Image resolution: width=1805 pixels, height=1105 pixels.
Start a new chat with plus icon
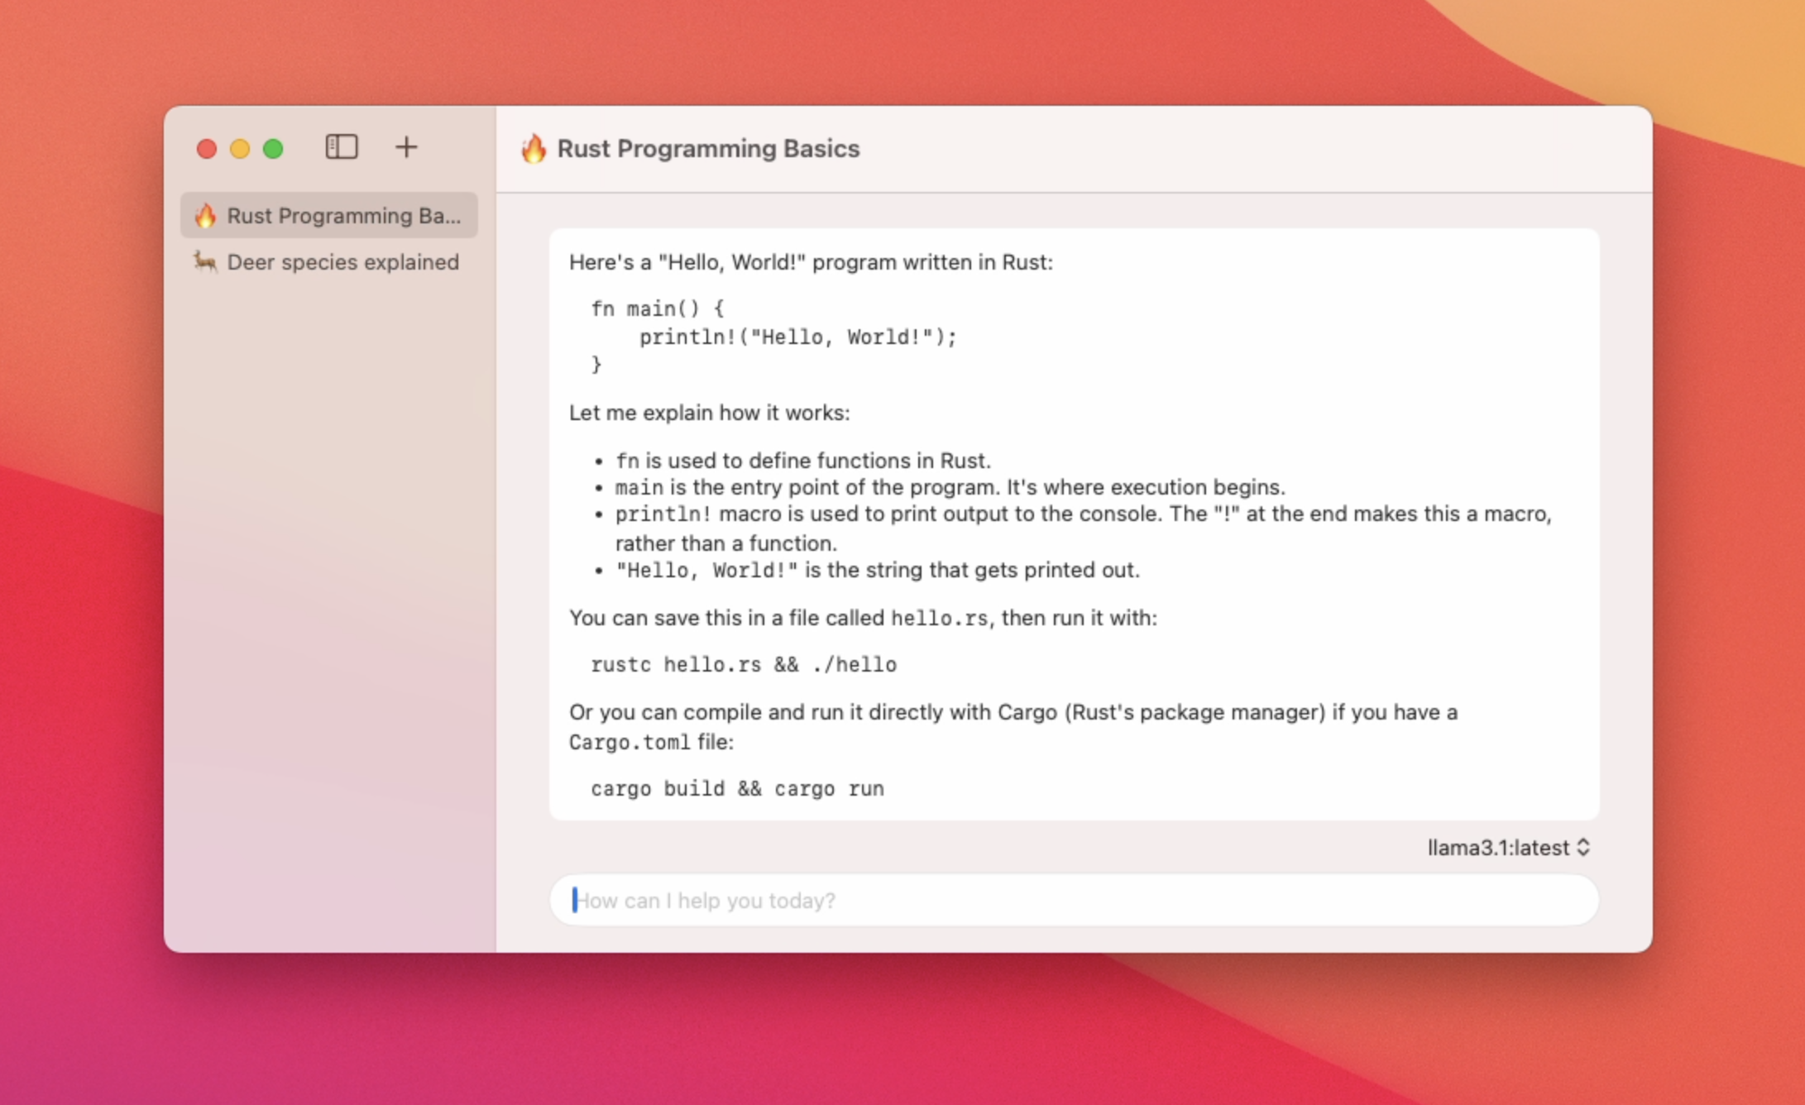click(x=406, y=147)
